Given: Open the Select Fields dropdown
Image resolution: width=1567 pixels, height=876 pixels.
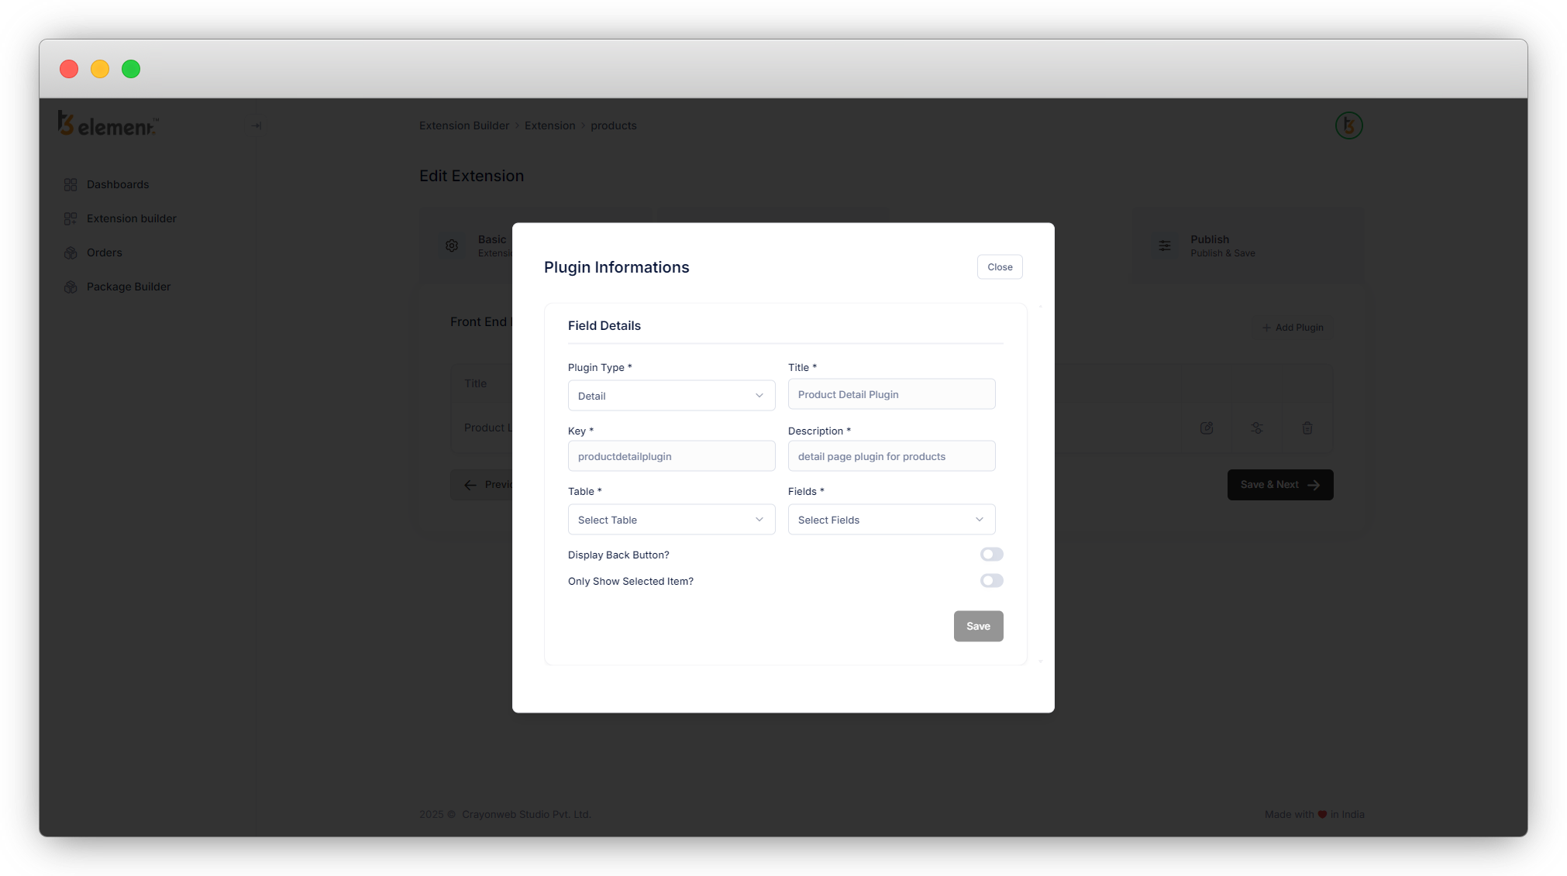Looking at the screenshot, I should click(x=891, y=520).
